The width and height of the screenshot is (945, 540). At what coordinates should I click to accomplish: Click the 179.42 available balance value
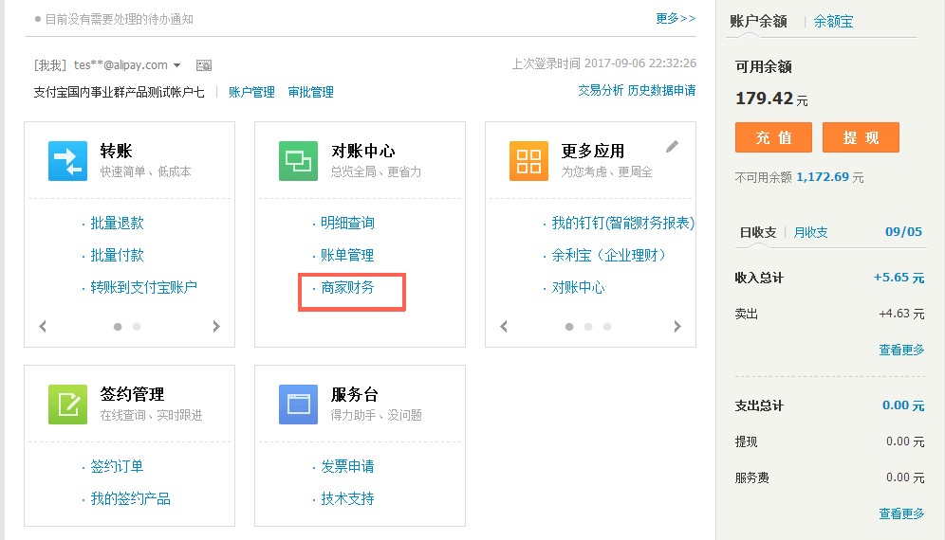764,99
